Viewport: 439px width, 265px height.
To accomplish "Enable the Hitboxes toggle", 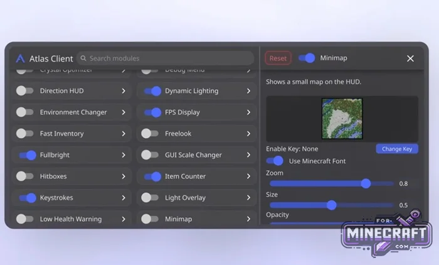I will (24, 176).
